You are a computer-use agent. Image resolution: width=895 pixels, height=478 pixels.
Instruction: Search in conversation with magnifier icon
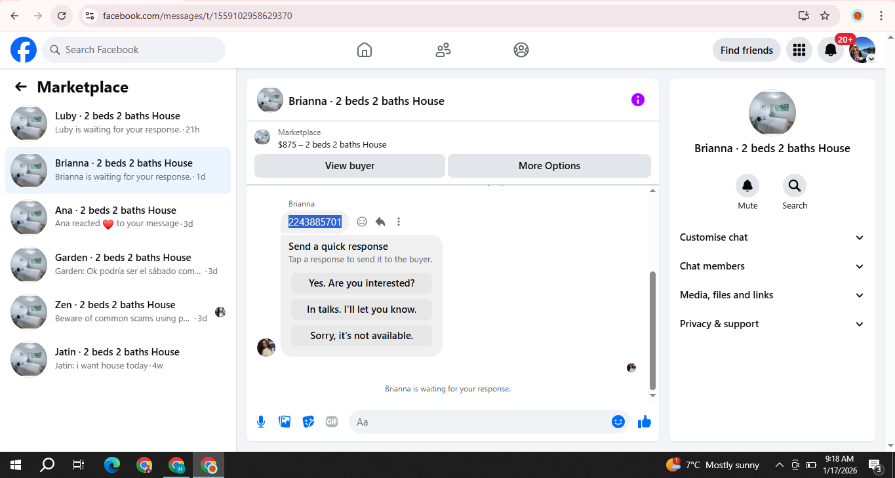(795, 186)
